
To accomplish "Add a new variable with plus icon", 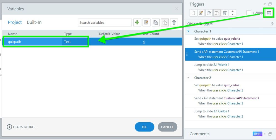I will [x=137, y=23].
